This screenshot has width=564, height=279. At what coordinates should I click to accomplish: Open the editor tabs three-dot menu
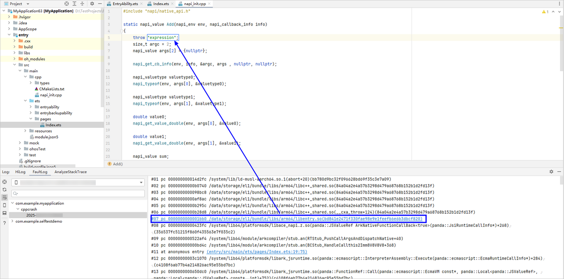click(559, 4)
